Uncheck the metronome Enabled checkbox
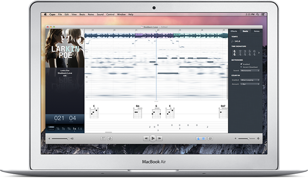Viewport: 308px width, 178px height. click(x=241, y=64)
